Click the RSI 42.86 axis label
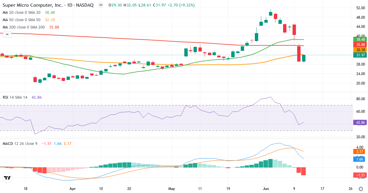Viewport: 368px width, 193px height. 360,123
